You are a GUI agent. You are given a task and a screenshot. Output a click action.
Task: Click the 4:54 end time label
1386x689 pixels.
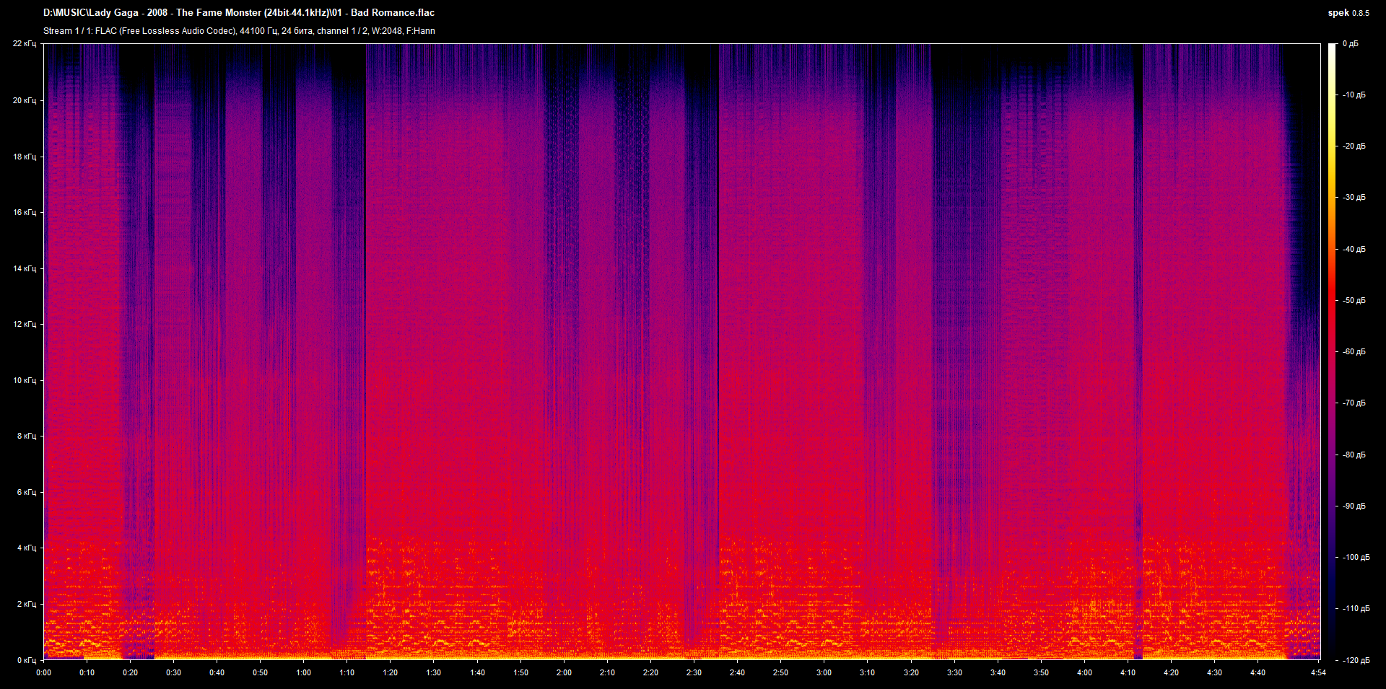[1318, 672]
